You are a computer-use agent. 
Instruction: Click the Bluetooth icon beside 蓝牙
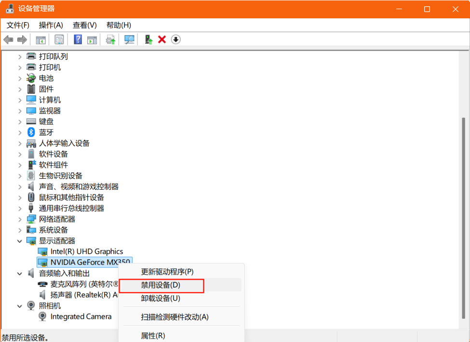coord(31,132)
